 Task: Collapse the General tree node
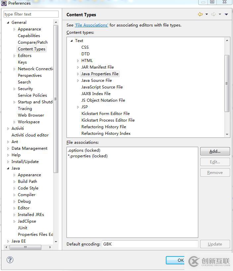click(x=8, y=23)
